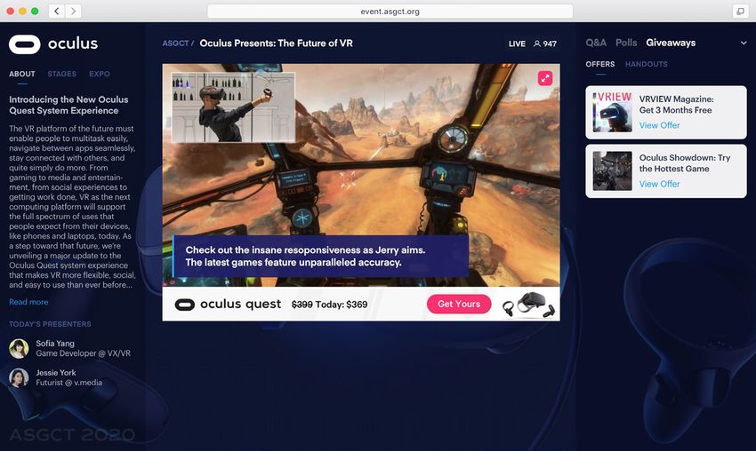This screenshot has height=451, width=756.
Task: Click the picture-in-picture presenter video
Action: pyautogui.click(x=233, y=107)
